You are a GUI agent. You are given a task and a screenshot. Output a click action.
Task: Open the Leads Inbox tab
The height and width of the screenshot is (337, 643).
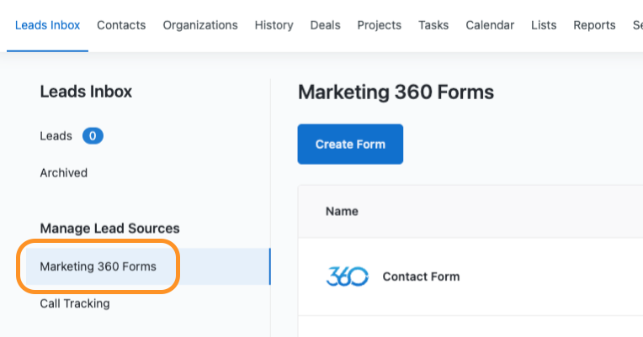48,25
